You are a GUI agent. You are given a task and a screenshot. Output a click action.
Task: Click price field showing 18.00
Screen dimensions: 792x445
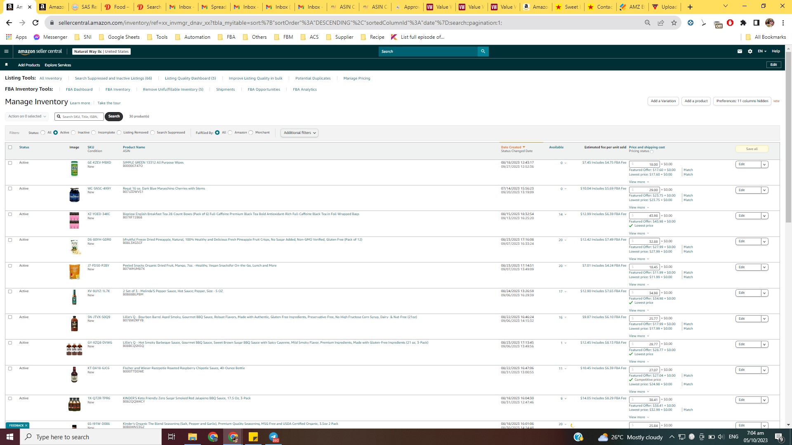tap(644, 164)
